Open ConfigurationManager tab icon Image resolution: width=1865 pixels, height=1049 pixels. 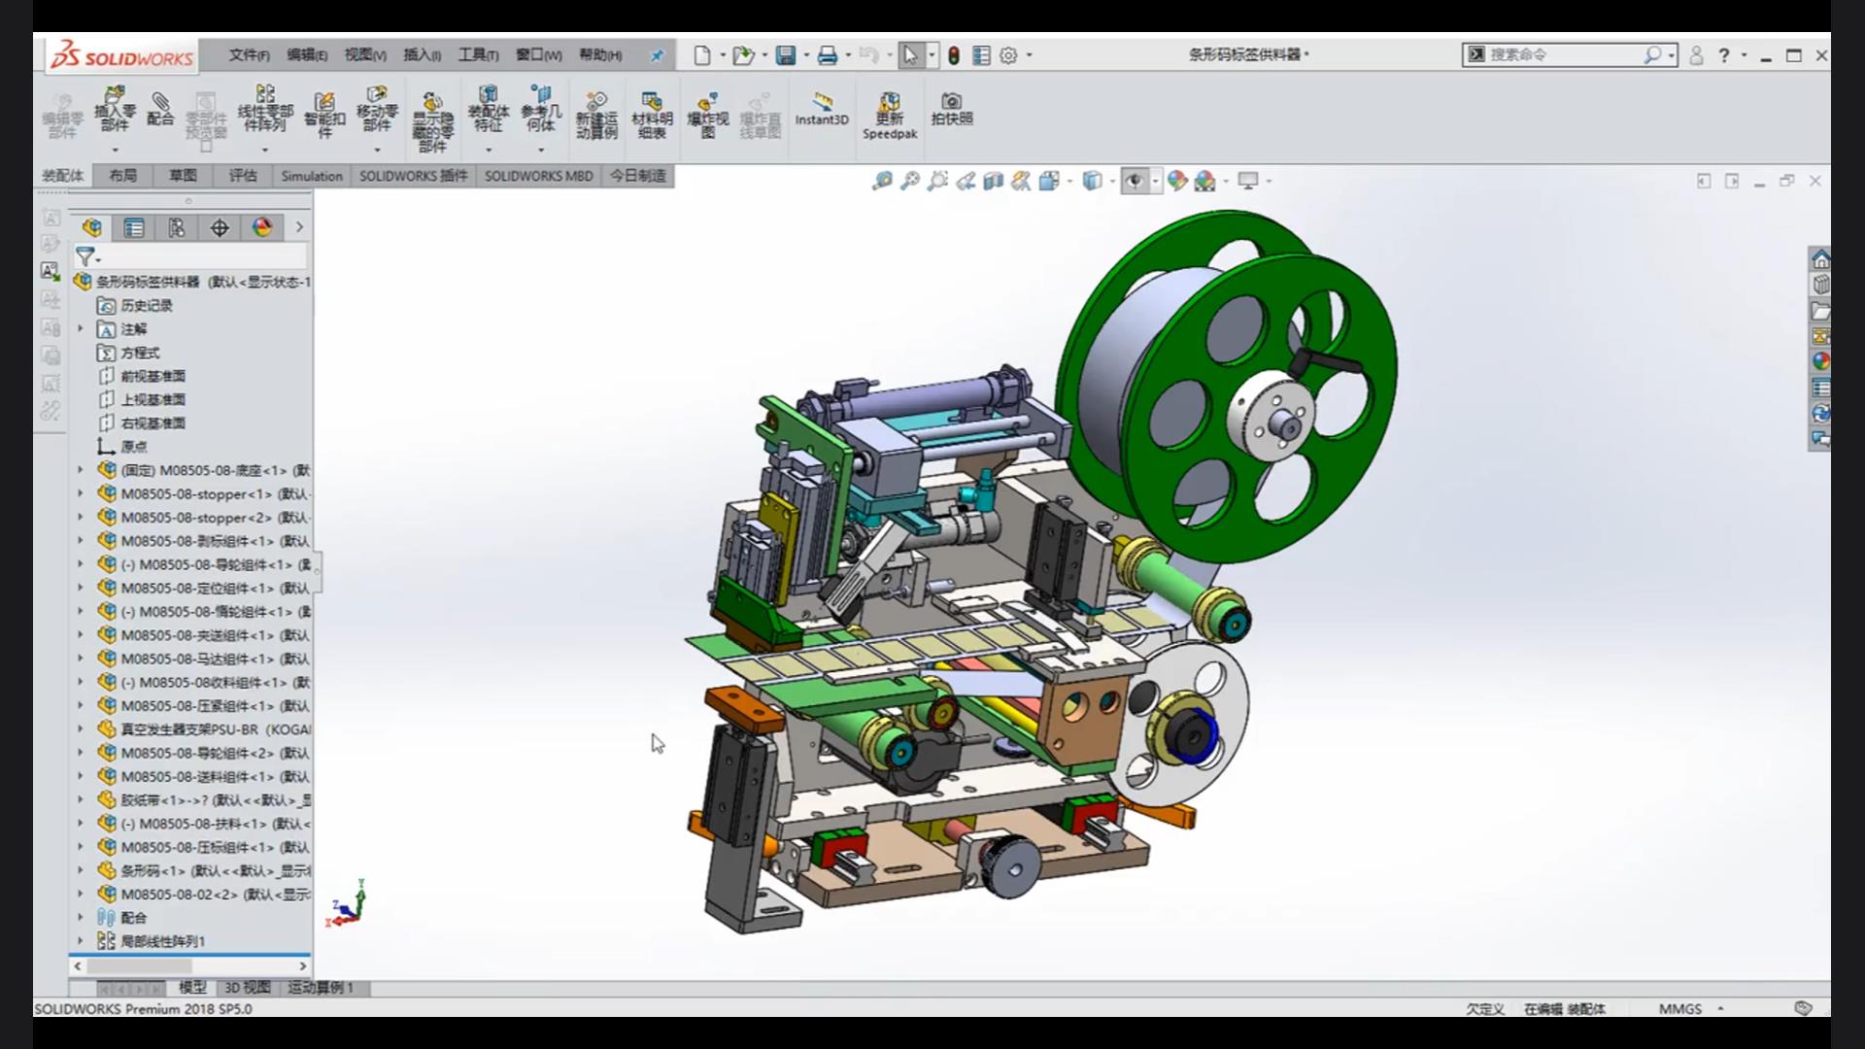click(x=177, y=227)
